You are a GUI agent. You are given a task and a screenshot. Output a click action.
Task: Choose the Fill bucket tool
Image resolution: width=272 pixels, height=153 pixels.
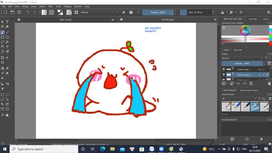click(x=2, y=78)
